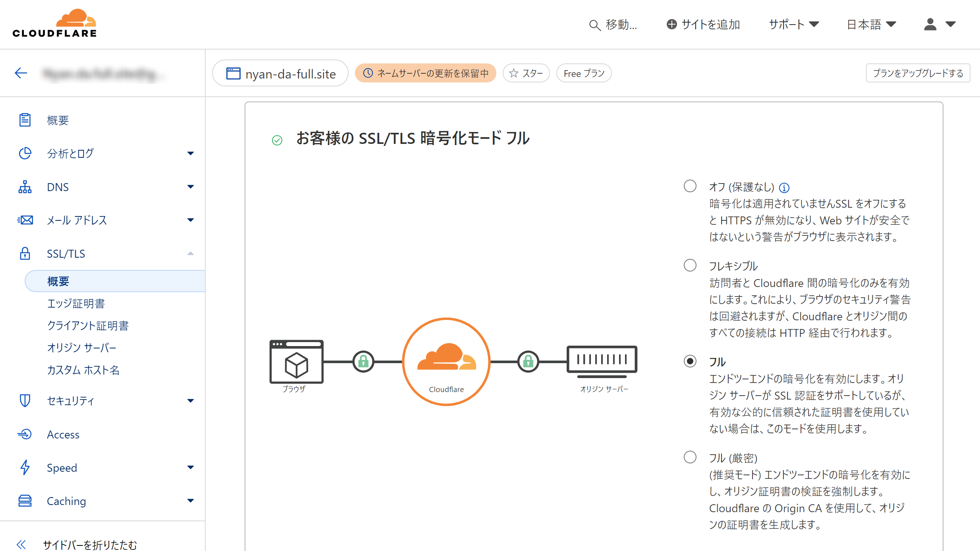Expand the Caching sidebar section
980x551 pixels.
click(x=191, y=501)
